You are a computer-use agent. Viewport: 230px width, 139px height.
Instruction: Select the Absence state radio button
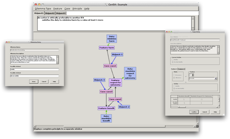click(174, 78)
